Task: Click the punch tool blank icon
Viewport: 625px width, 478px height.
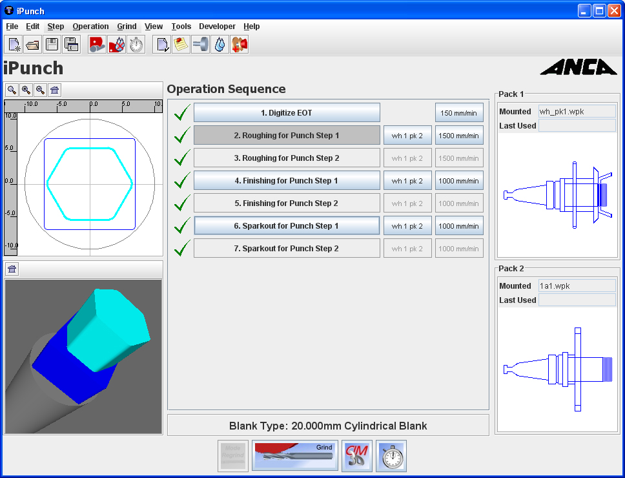Action: (200, 45)
